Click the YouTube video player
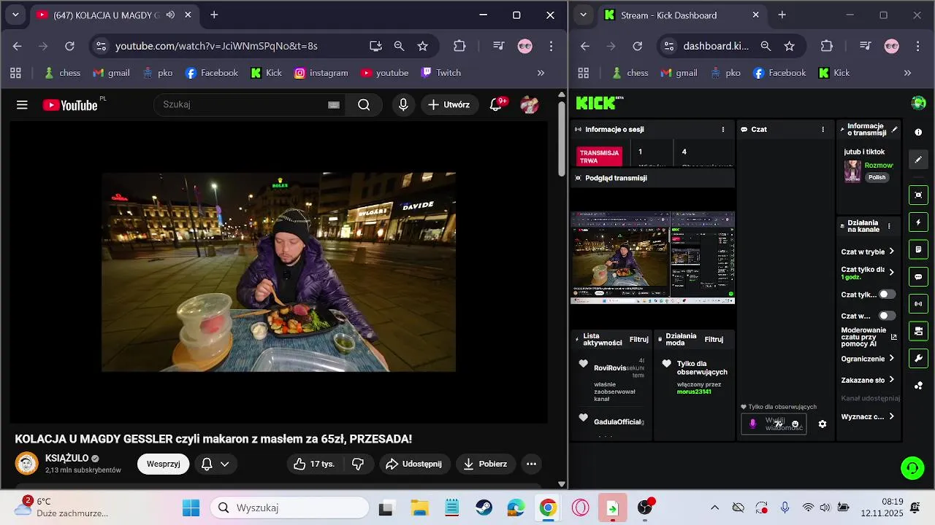This screenshot has height=525, width=935. [278, 272]
